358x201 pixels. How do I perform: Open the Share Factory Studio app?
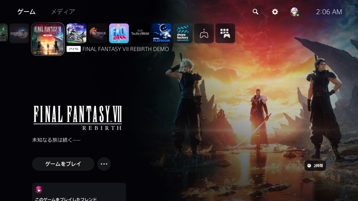(183, 33)
